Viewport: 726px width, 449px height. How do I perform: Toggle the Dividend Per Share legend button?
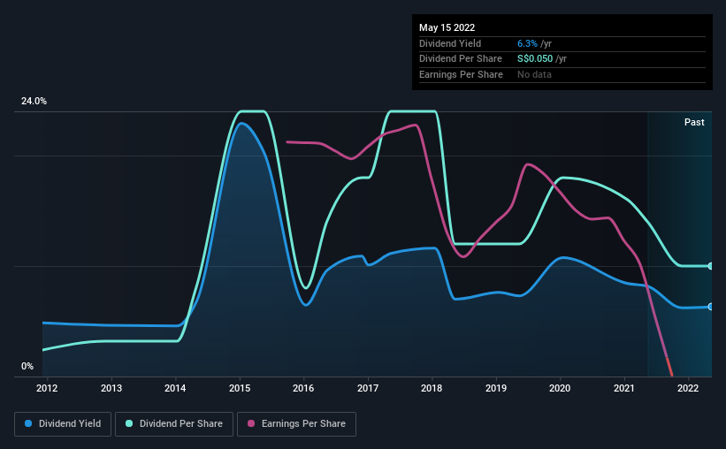tap(174, 424)
